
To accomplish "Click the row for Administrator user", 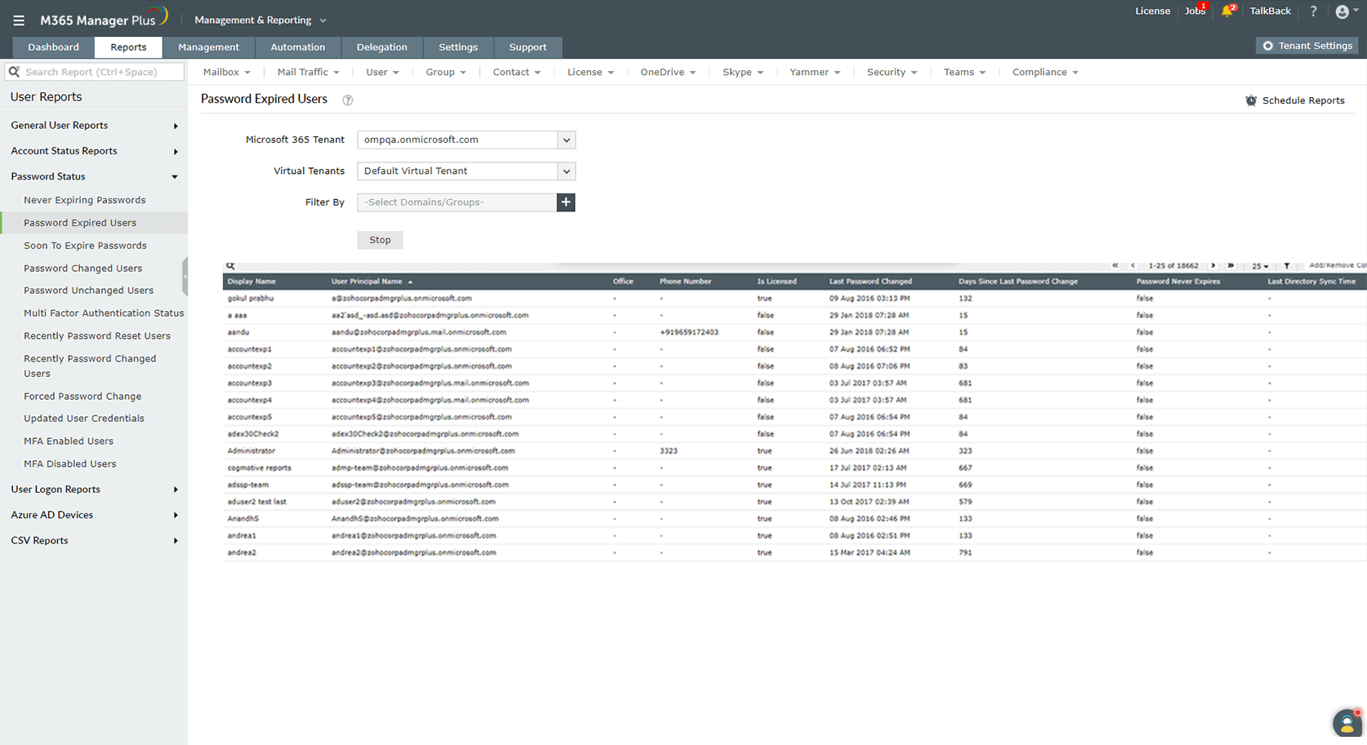I will pyautogui.click(x=795, y=451).
